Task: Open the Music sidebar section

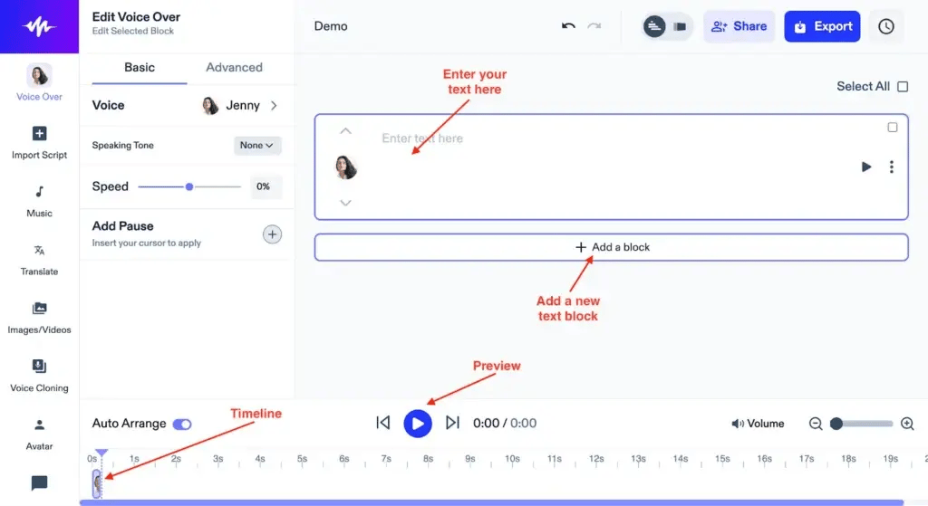Action: [39, 200]
